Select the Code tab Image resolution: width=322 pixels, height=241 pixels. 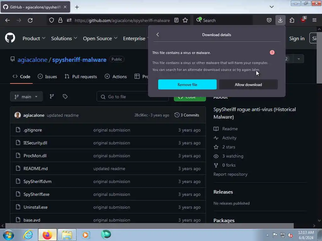point(21,77)
